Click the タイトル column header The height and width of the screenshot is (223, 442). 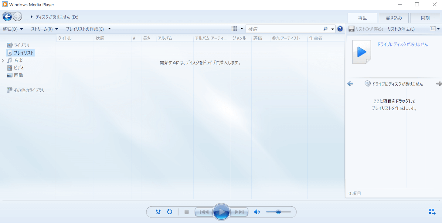point(75,38)
